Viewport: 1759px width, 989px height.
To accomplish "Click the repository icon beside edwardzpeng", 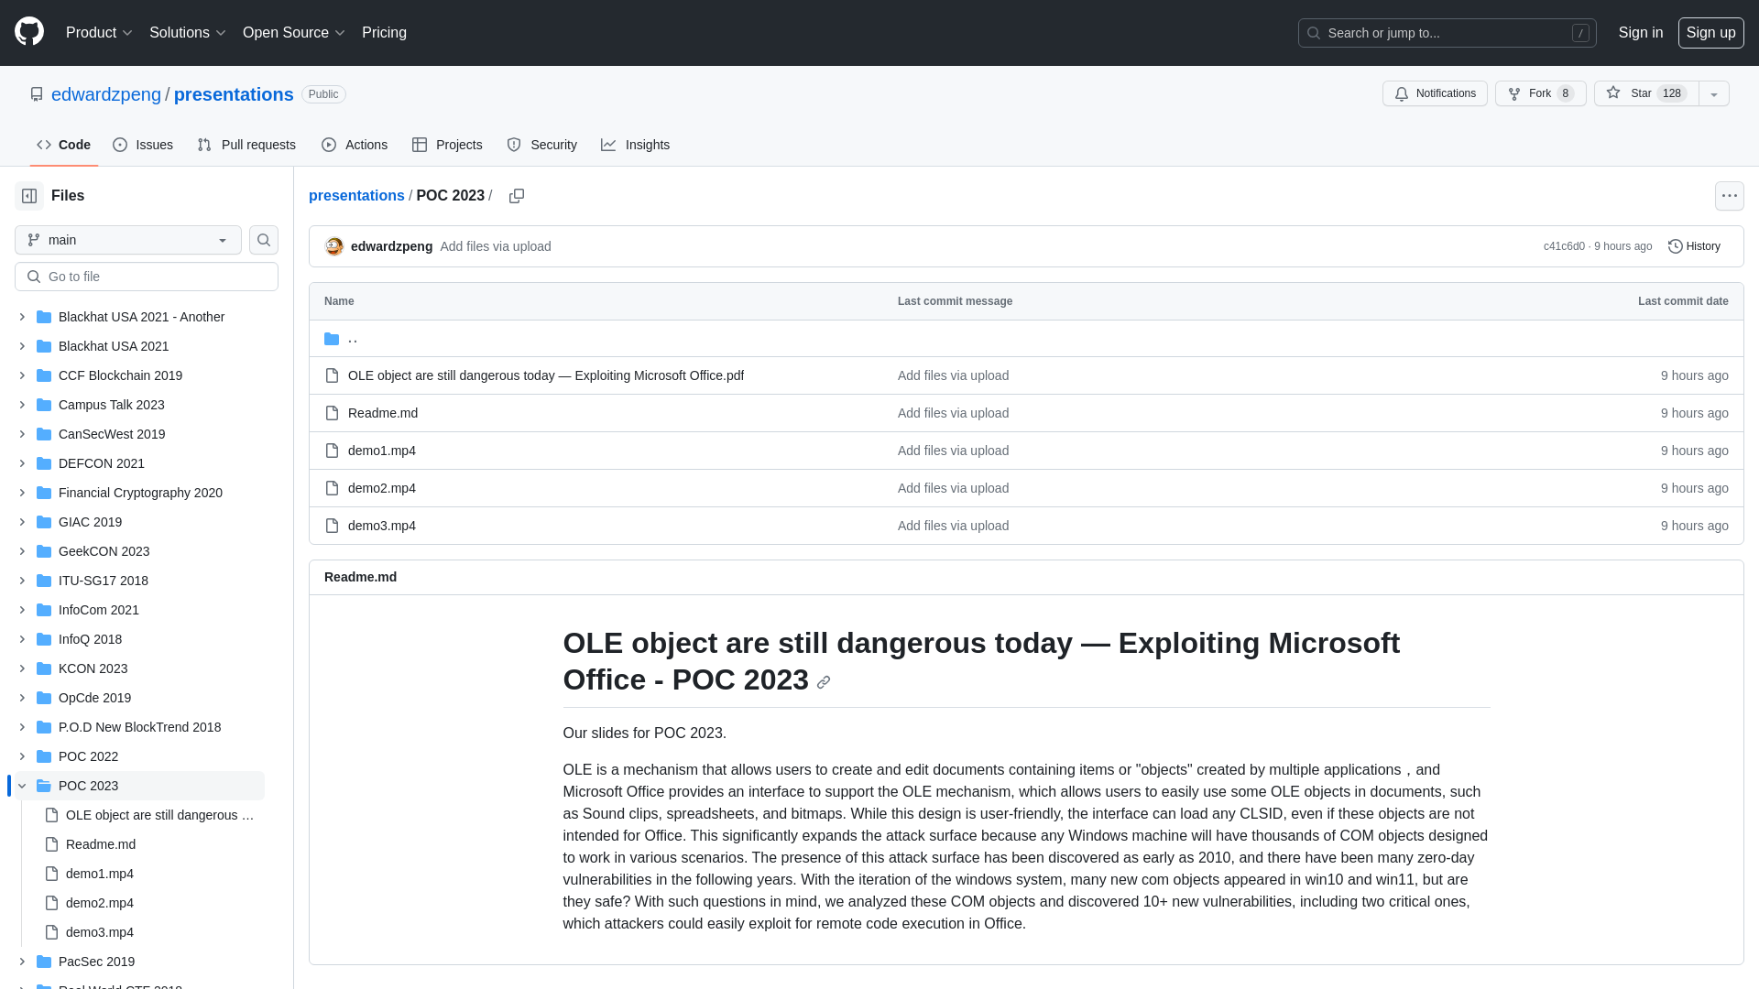I will 37,94.
